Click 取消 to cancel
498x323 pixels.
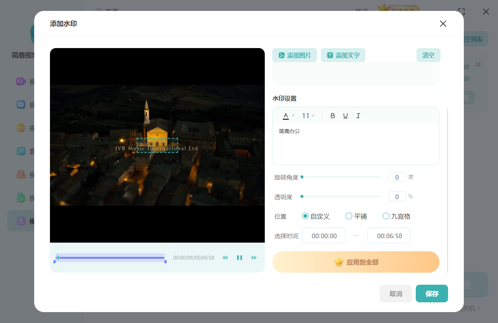tap(396, 294)
